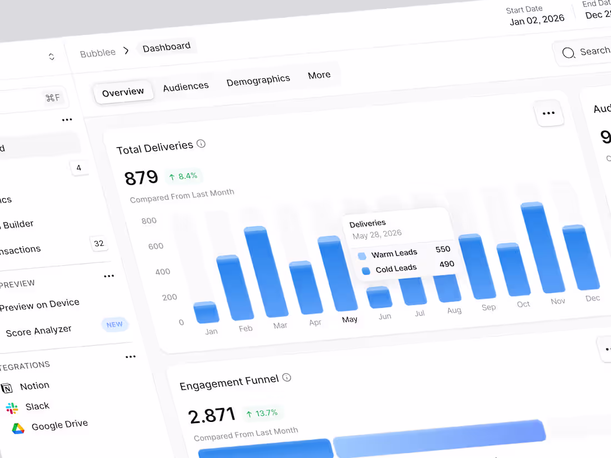Click the Bubblee breadcrumb link
611x458 pixels.
(98, 52)
